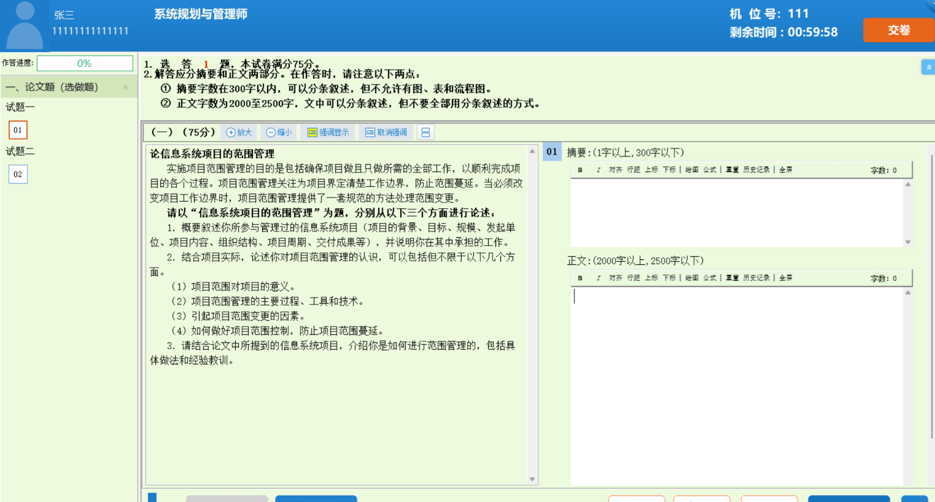Open 对齐 alignment options in 摘要 toolbar
This screenshot has height=502, width=935.
[615, 170]
